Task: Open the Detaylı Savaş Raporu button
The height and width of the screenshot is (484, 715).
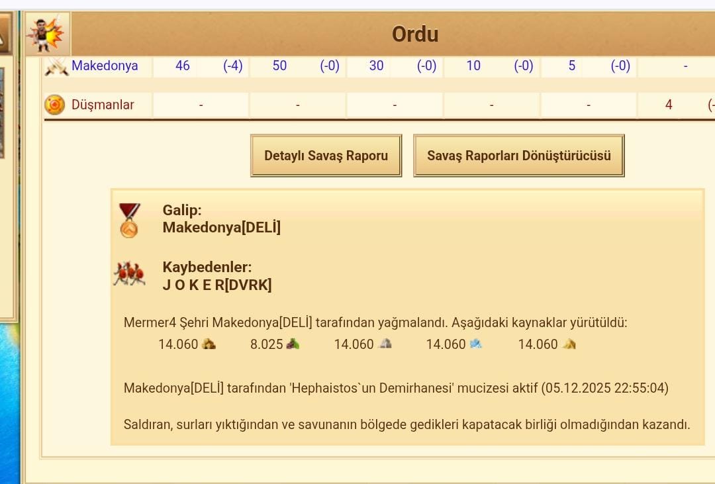Action: point(326,156)
